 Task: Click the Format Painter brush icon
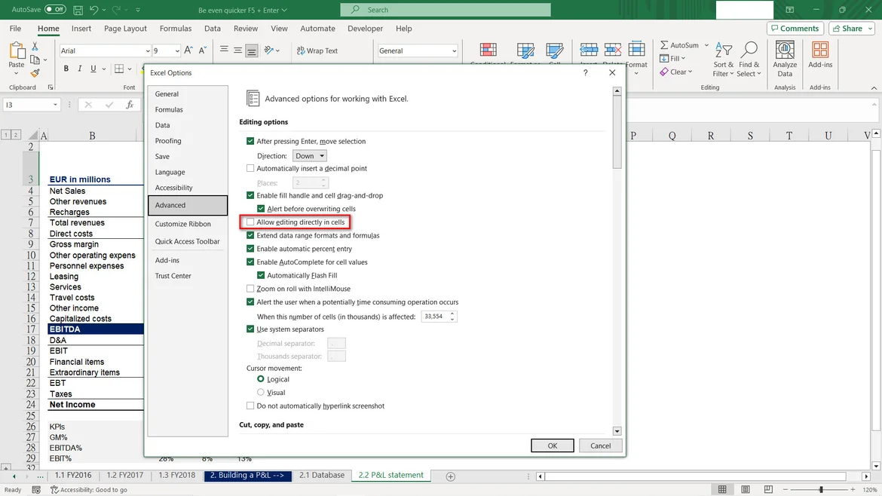coord(35,74)
